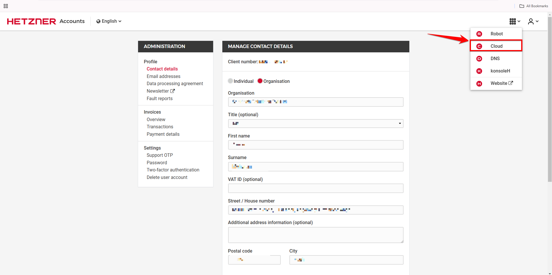
Task: Open the user account profile icon
Action: pos(533,21)
